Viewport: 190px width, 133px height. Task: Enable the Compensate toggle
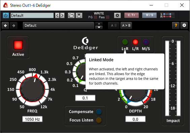click(99, 112)
